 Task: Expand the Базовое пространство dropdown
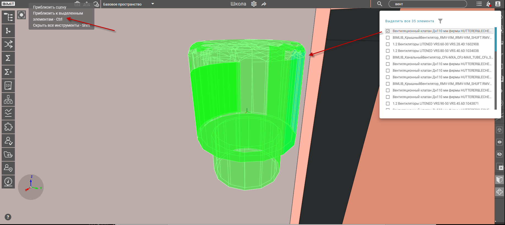153,4
